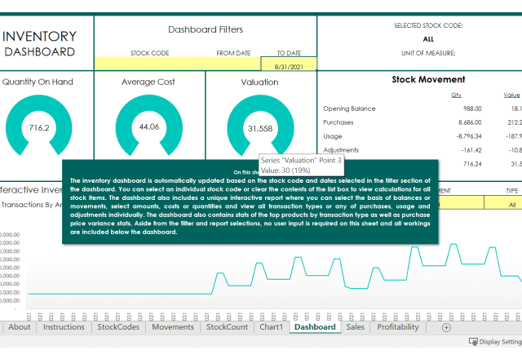
Task: Click the Qty column header
Action: [457, 95]
